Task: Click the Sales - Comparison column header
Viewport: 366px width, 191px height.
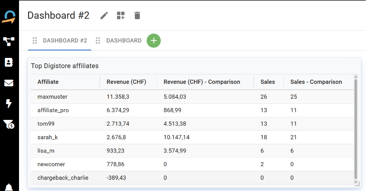Action: [316, 82]
